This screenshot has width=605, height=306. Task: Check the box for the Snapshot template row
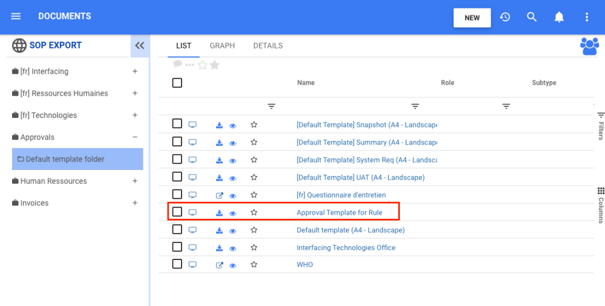click(177, 124)
